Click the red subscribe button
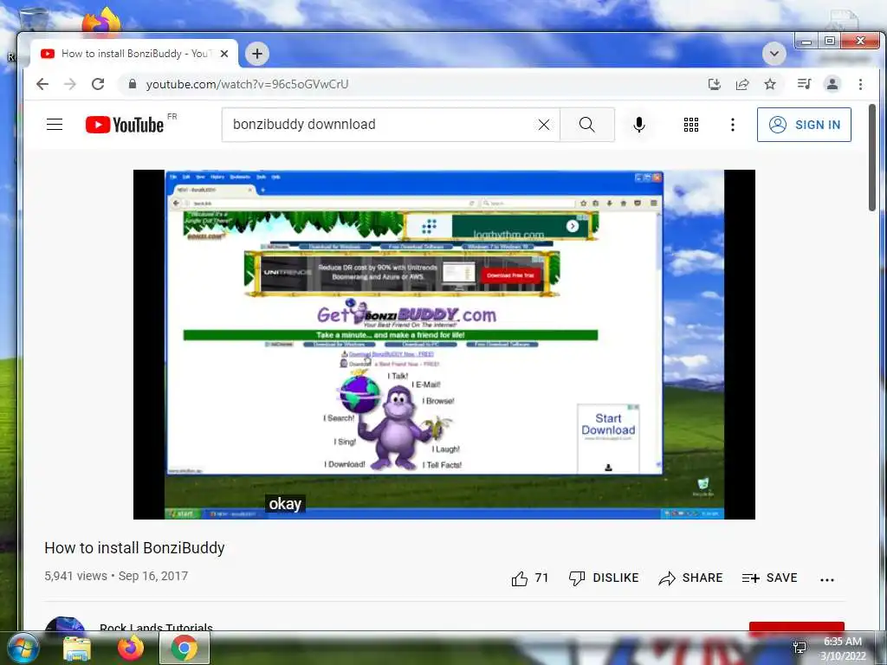Screen dimensions: 887x665 (x=797, y=627)
